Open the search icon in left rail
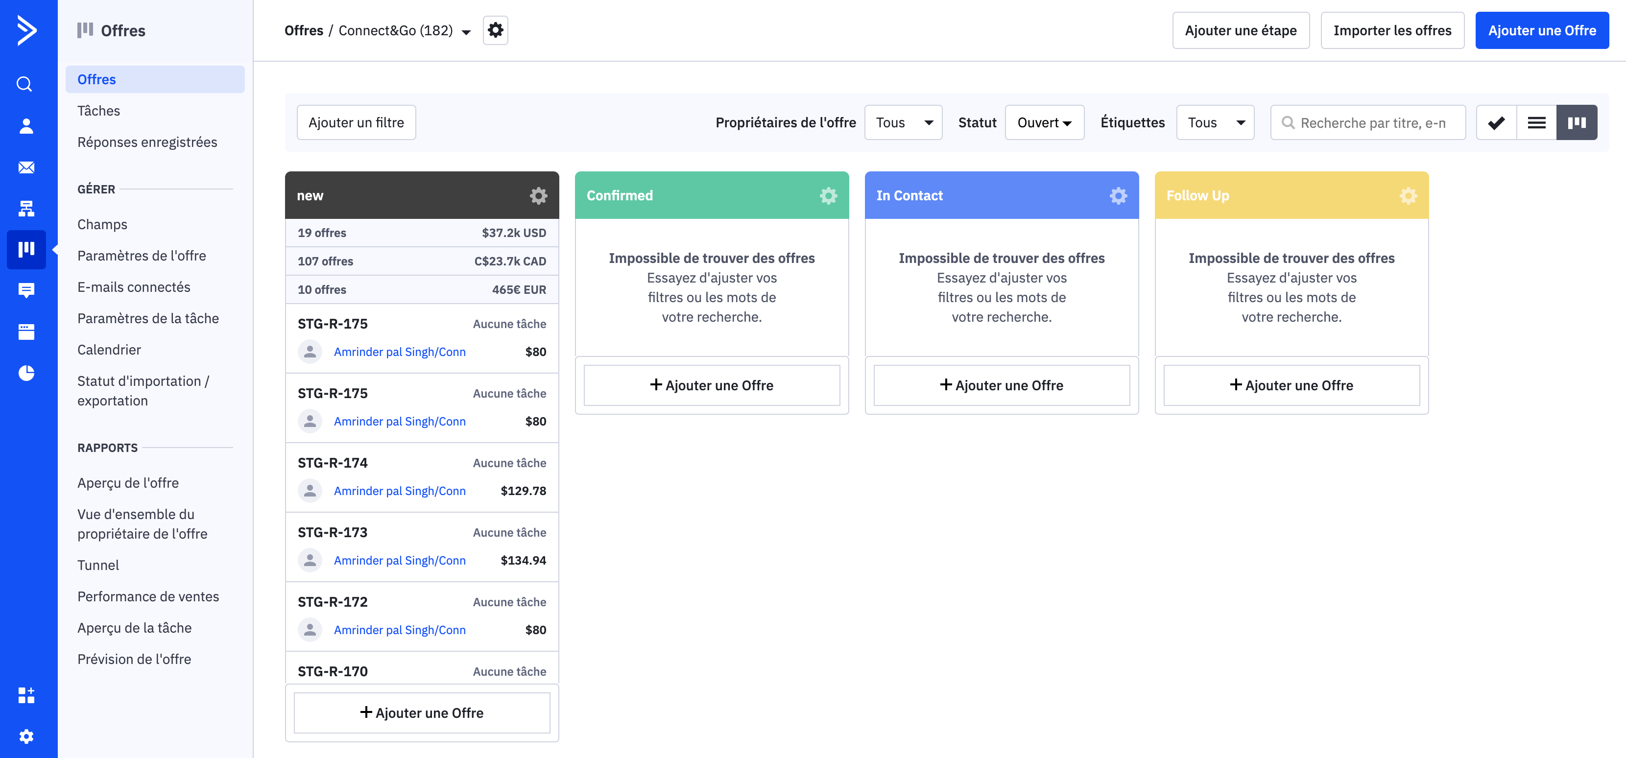The height and width of the screenshot is (758, 1626). 25,84
